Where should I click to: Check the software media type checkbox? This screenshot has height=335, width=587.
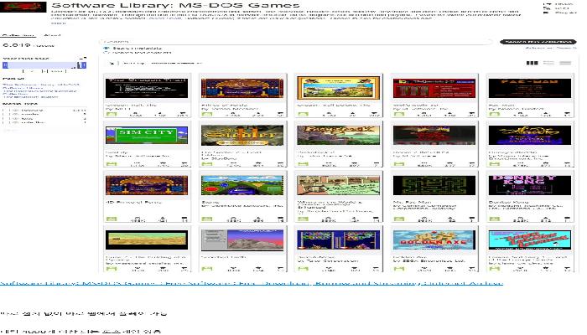[3, 110]
